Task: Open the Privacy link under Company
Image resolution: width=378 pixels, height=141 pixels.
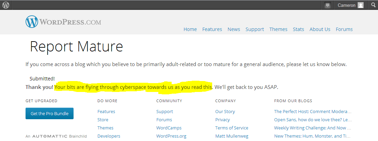Action: click(x=222, y=120)
